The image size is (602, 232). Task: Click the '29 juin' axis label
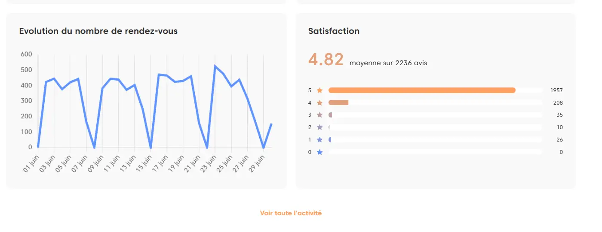(256, 164)
